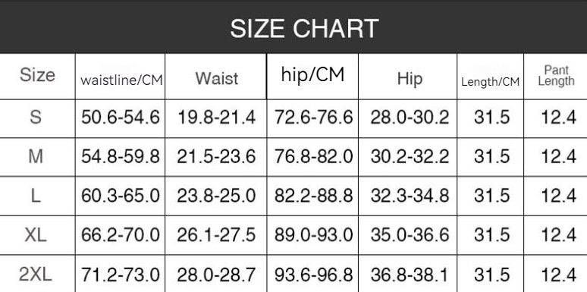This screenshot has width=587, height=292.
Task: Select the 2XL size row label
Action: (36, 275)
